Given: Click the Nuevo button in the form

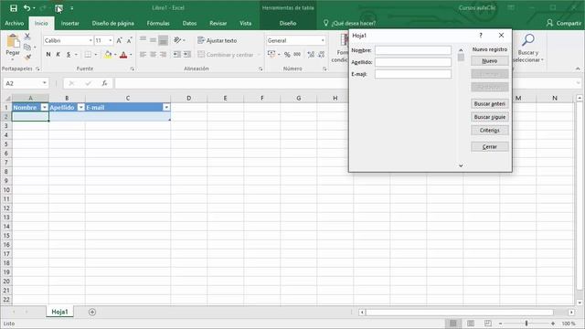Looking at the screenshot, I should (x=490, y=61).
